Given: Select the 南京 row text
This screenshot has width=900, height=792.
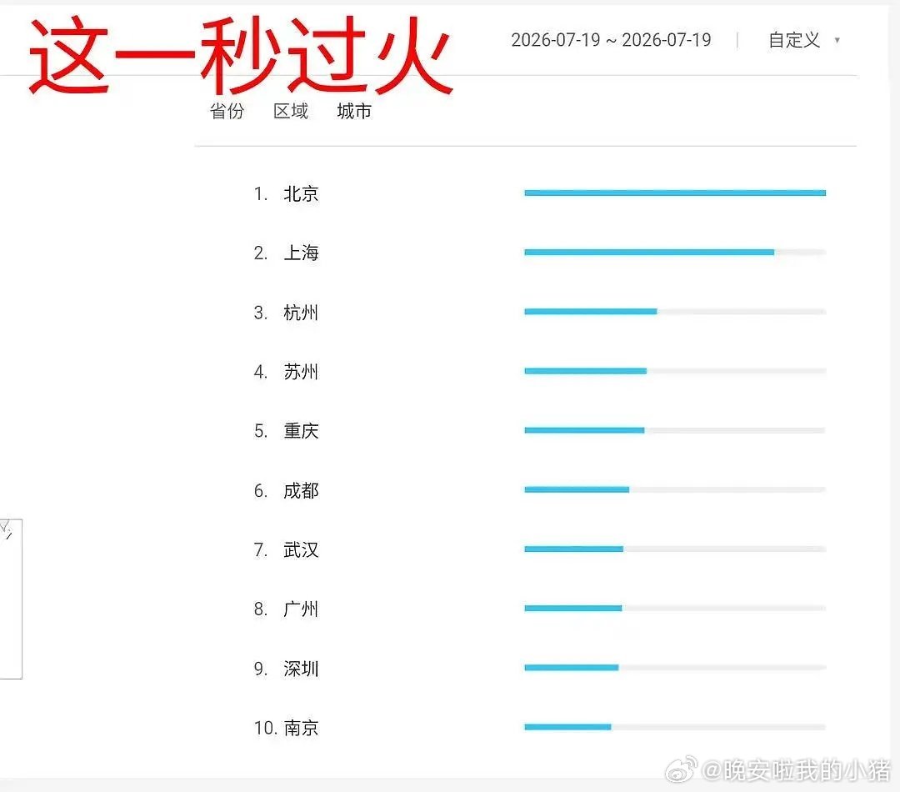Looking at the screenshot, I should tap(301, 728).
